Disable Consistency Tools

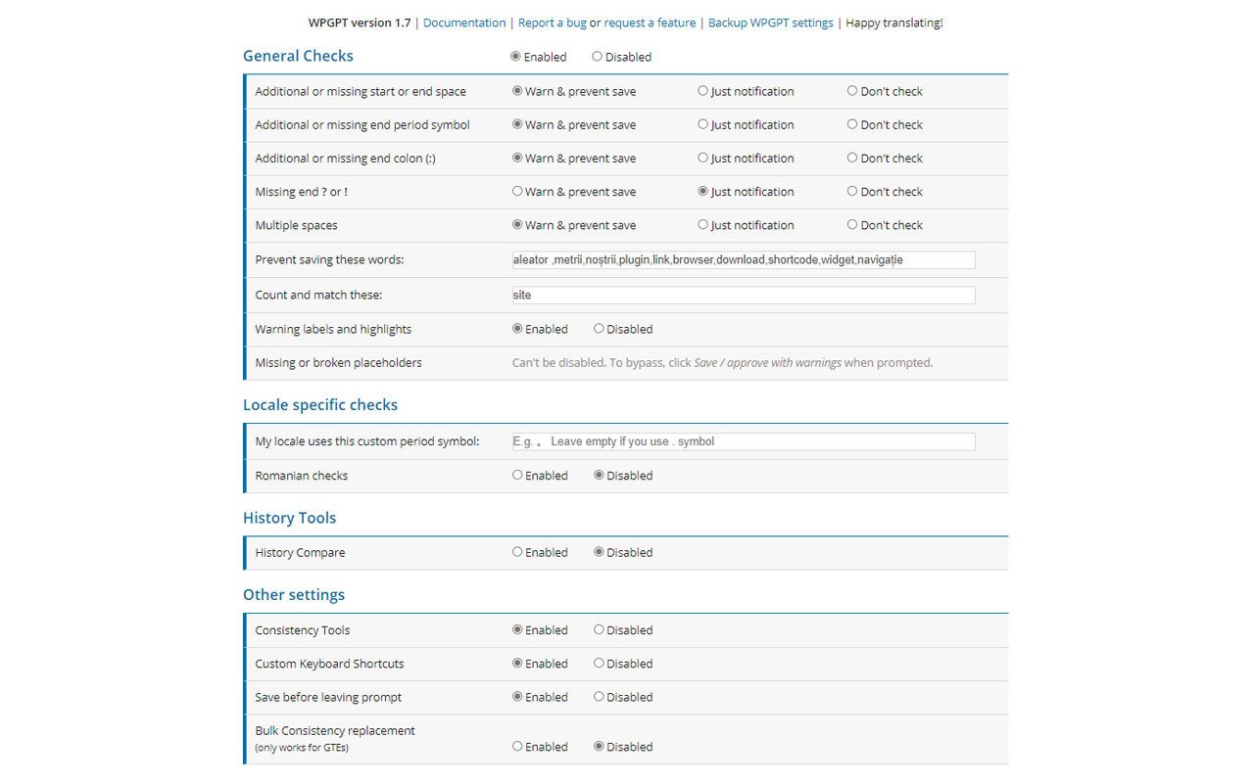597,629
